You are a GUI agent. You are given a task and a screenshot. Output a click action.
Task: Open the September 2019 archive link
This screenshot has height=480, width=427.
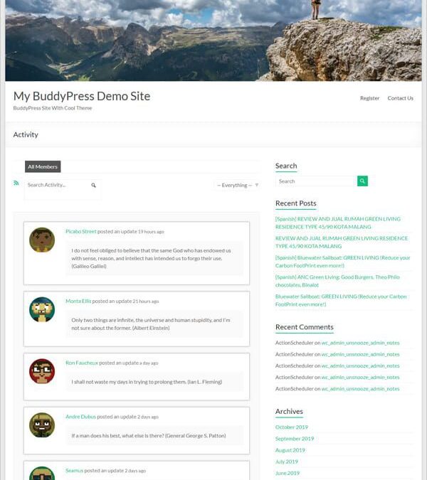click(295, 439)
